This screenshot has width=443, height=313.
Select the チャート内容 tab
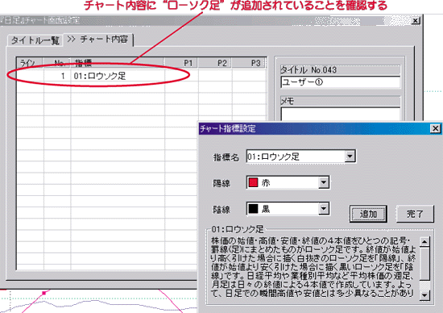point(98,40)
